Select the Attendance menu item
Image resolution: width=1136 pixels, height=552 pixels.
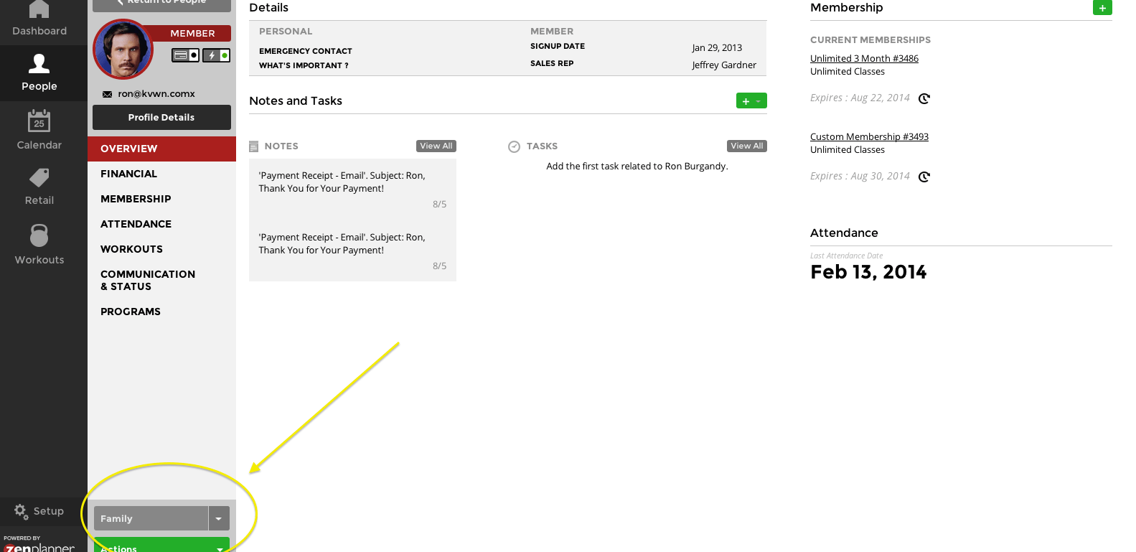pyautogui.click(x=136, y=224)
